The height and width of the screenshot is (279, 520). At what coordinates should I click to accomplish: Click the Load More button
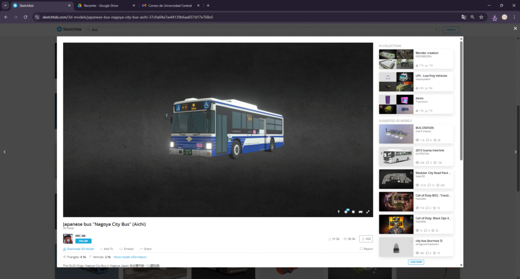[416, 262]
